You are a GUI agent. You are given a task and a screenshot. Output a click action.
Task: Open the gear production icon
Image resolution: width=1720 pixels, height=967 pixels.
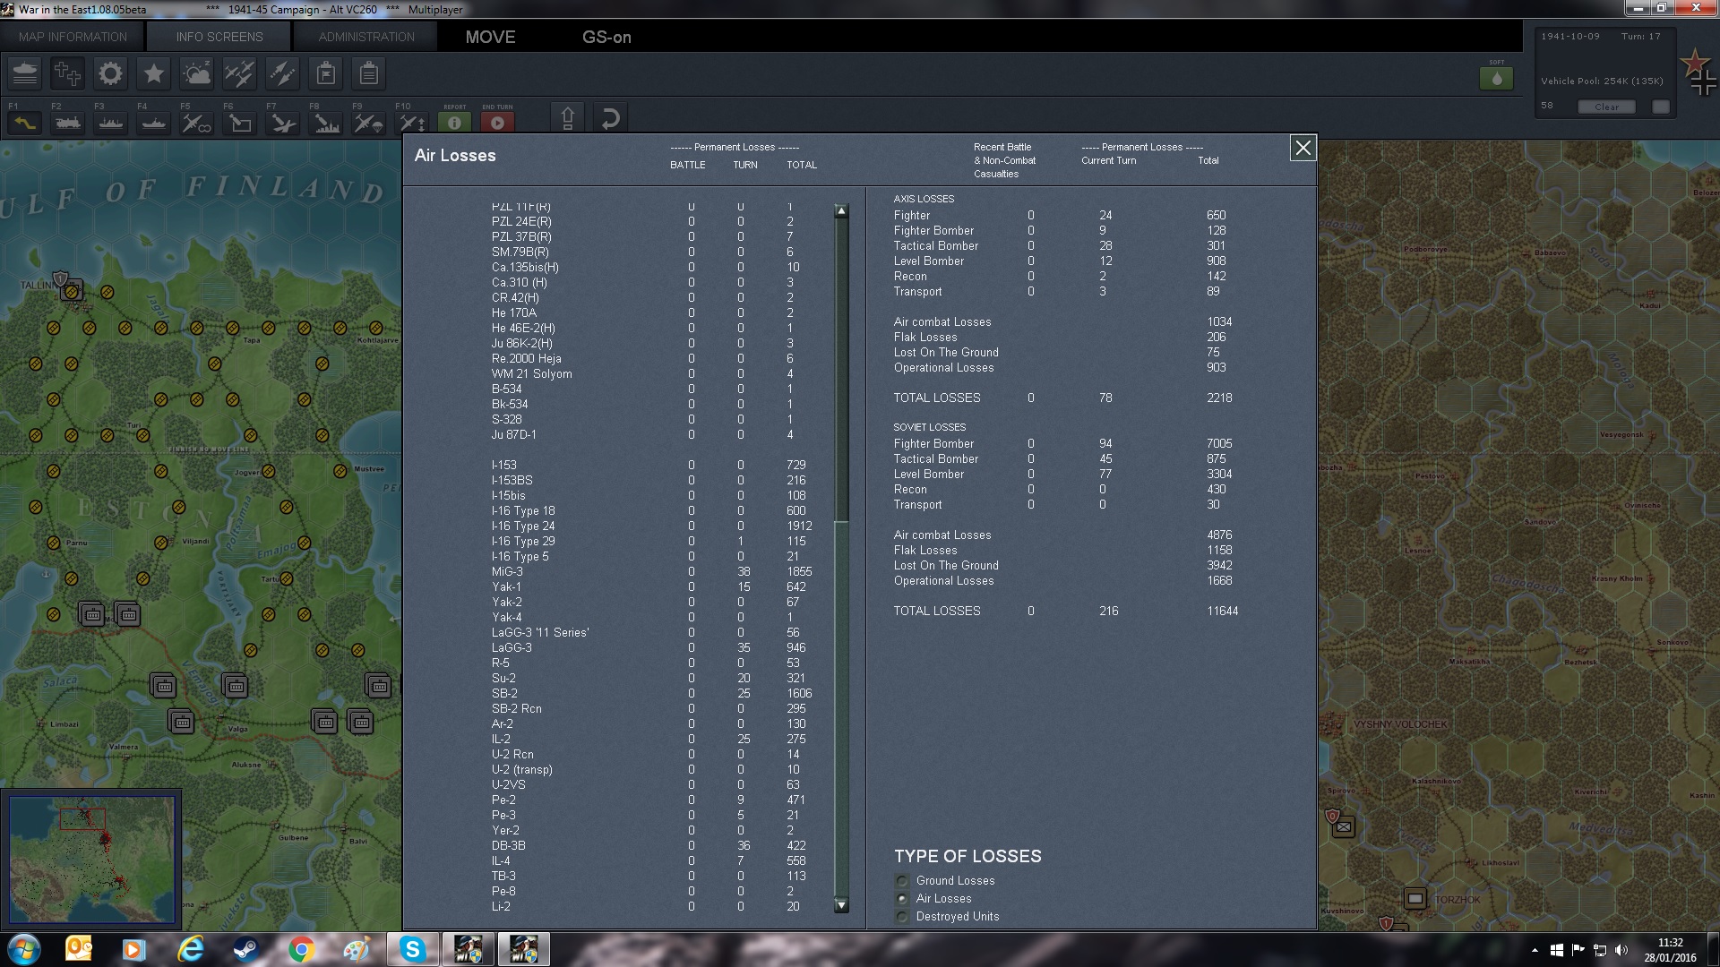(111, 73)
